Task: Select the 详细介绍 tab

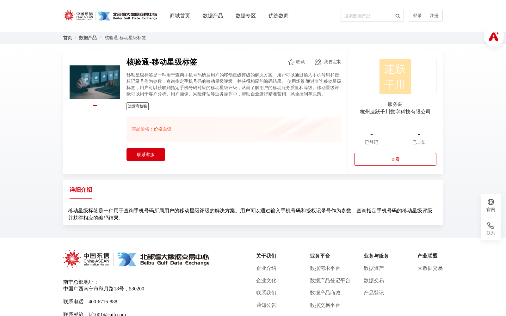Action: (x=81, y=190)
